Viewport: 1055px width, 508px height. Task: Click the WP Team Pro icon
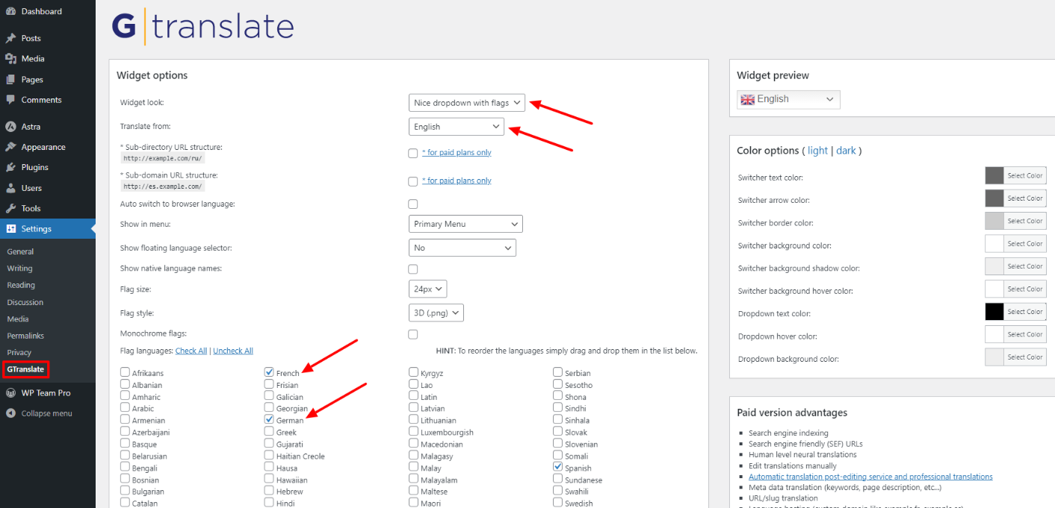(10, 393)
